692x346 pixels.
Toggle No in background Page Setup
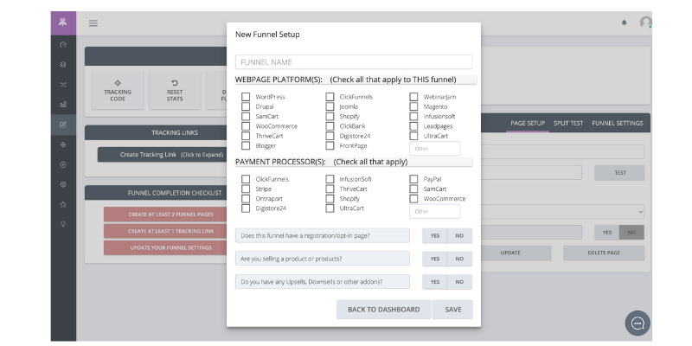(x=631, y=233)
